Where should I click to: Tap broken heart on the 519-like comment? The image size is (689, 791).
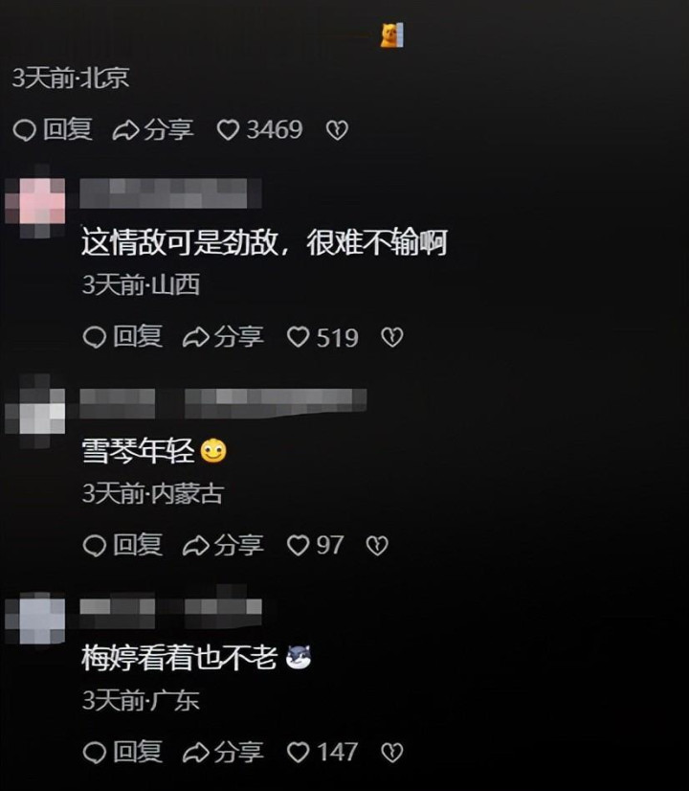391,337
